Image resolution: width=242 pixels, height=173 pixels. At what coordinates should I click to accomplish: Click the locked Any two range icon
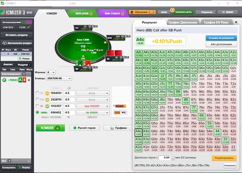[121, 106]
